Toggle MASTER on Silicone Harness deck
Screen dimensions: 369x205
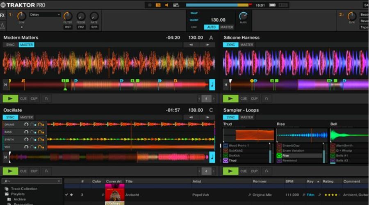tap(247, 45)
